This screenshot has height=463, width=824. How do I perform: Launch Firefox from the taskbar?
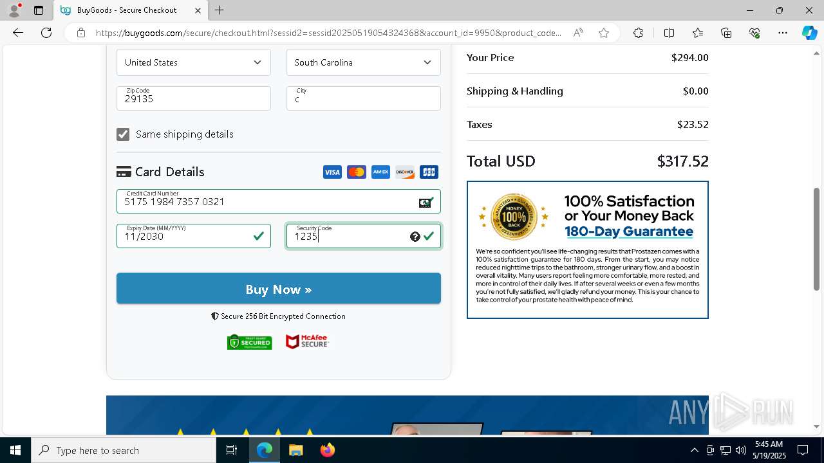pos(327,450)
